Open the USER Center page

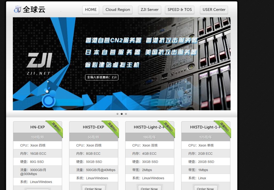(x=214, y=10)
